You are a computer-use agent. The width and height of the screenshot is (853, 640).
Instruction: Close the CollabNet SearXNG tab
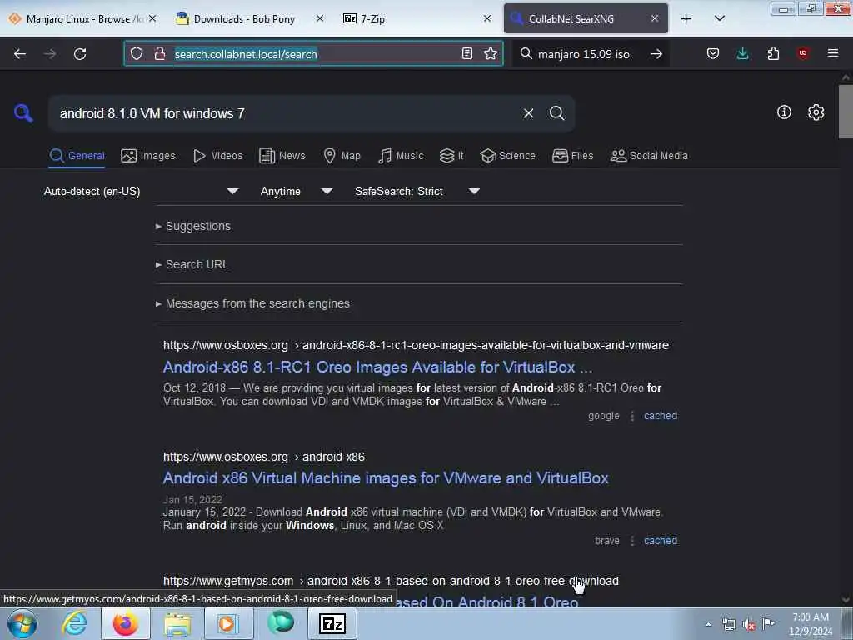(x=655, y=18)
